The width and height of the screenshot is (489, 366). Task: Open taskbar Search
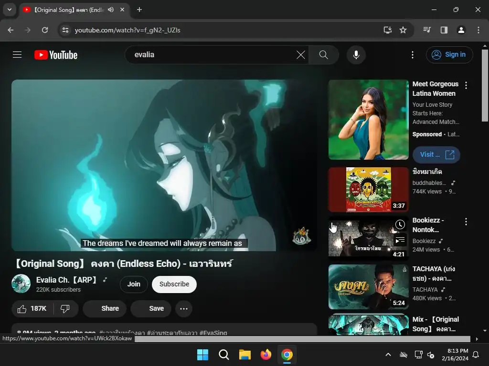pyautogui.click(x=223, y=355)
